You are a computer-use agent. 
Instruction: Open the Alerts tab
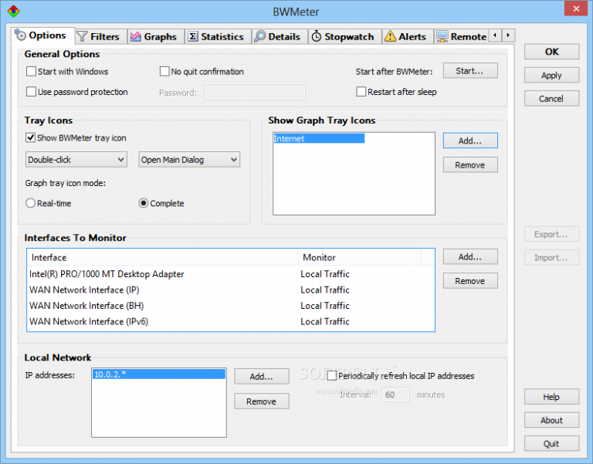pos(408,37)
